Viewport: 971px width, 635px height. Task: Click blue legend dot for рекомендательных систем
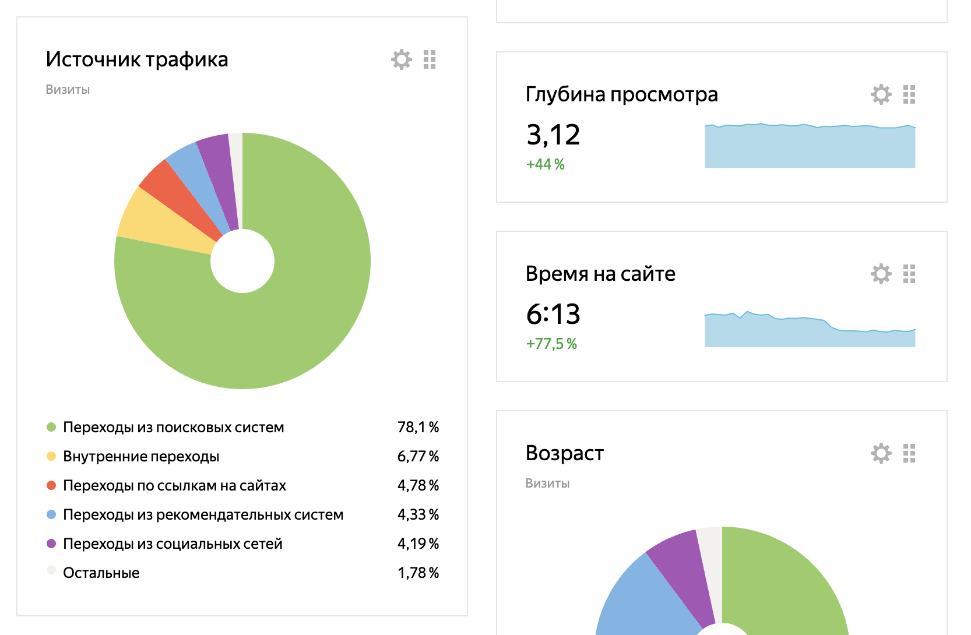[x=51, y=514]
